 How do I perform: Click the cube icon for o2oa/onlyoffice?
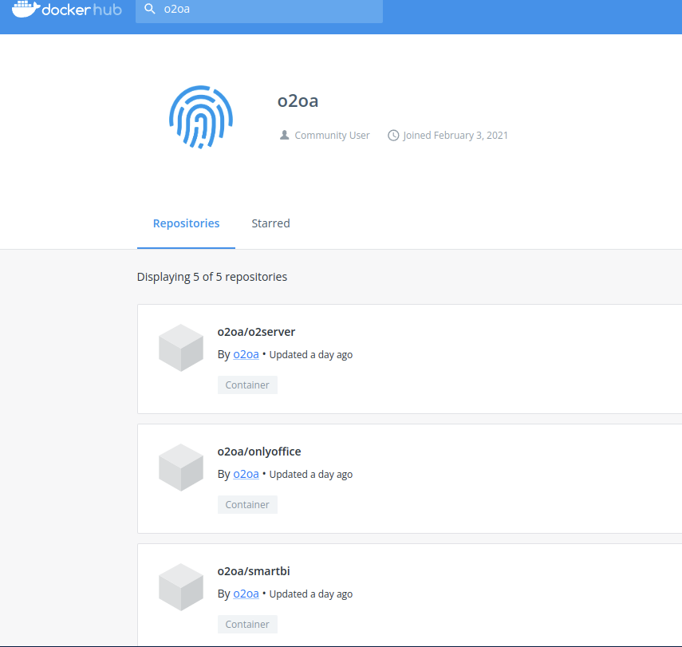181,467
